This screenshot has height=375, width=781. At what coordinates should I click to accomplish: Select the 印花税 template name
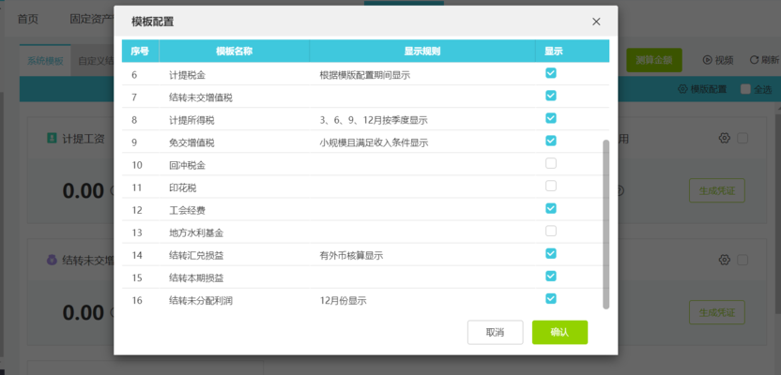pyautogui.click(x=182, y=188)
